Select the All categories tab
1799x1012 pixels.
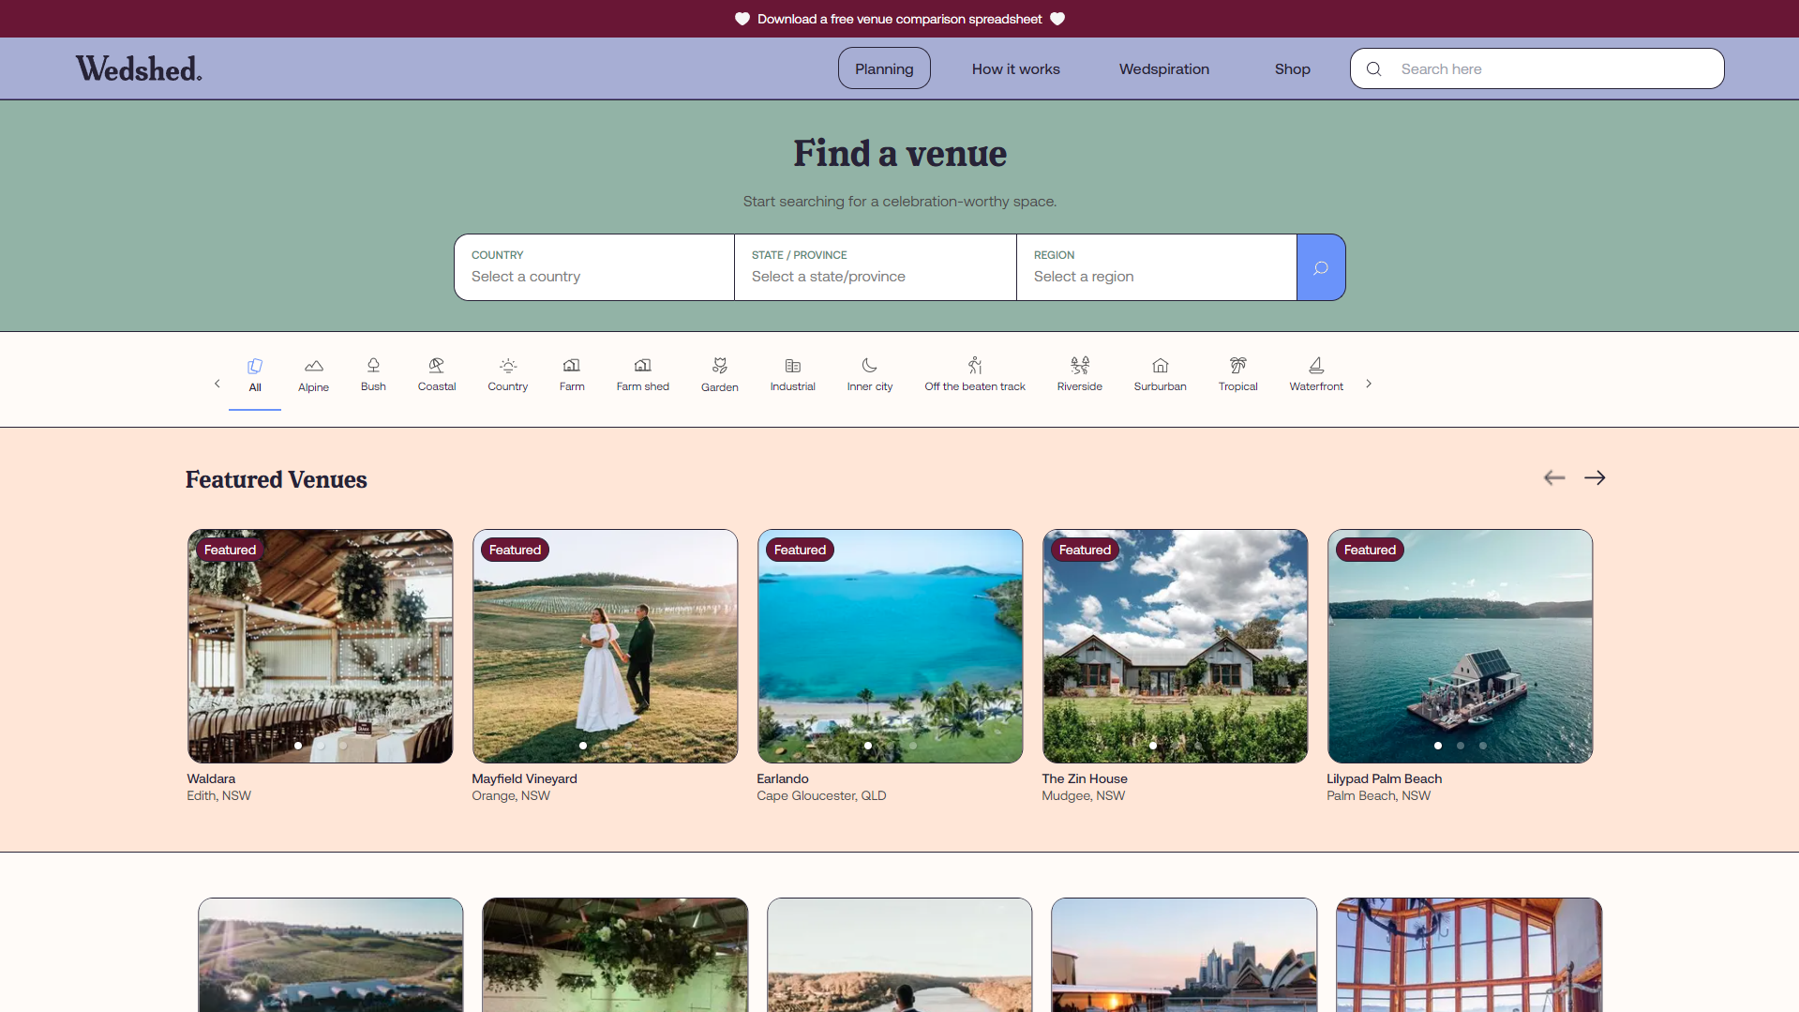(x=255, y=374)
